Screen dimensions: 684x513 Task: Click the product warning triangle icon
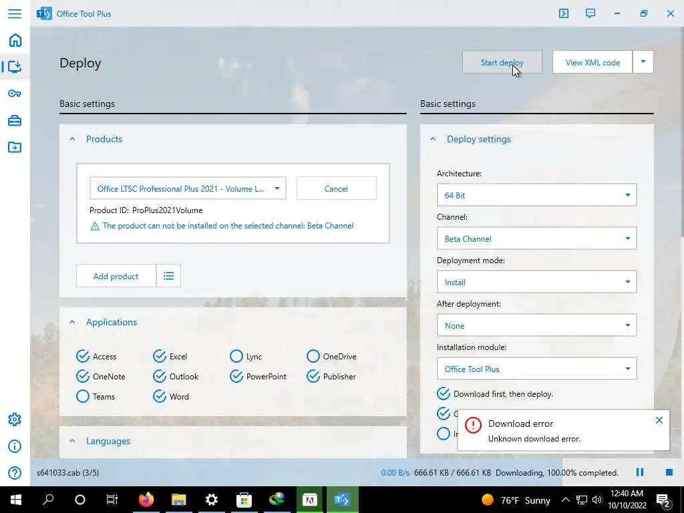coord(95,226)
